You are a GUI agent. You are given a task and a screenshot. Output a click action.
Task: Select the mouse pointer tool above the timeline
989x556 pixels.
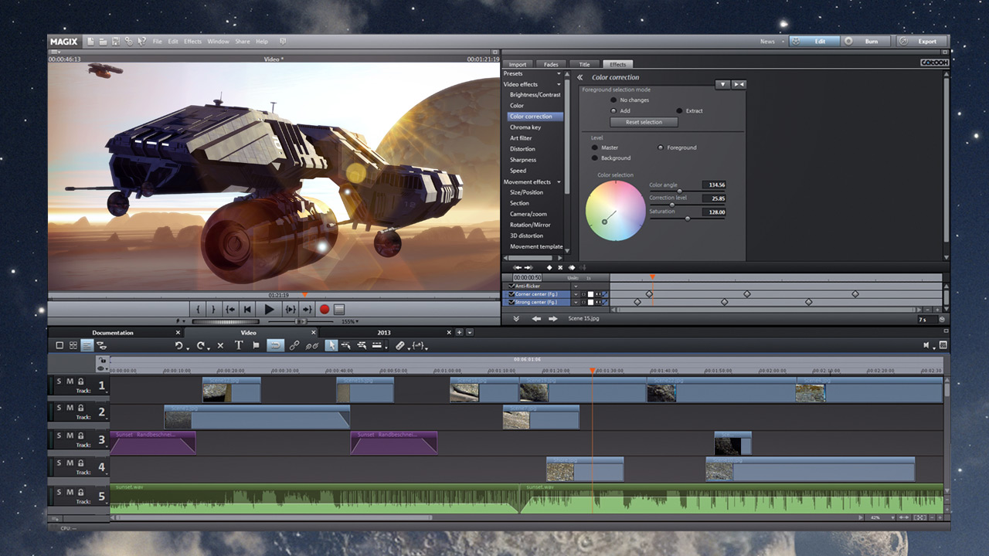click(331, 345)
